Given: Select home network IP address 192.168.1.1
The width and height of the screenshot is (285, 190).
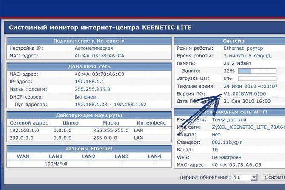Looking at the screenshot, I should click(89, 82).
